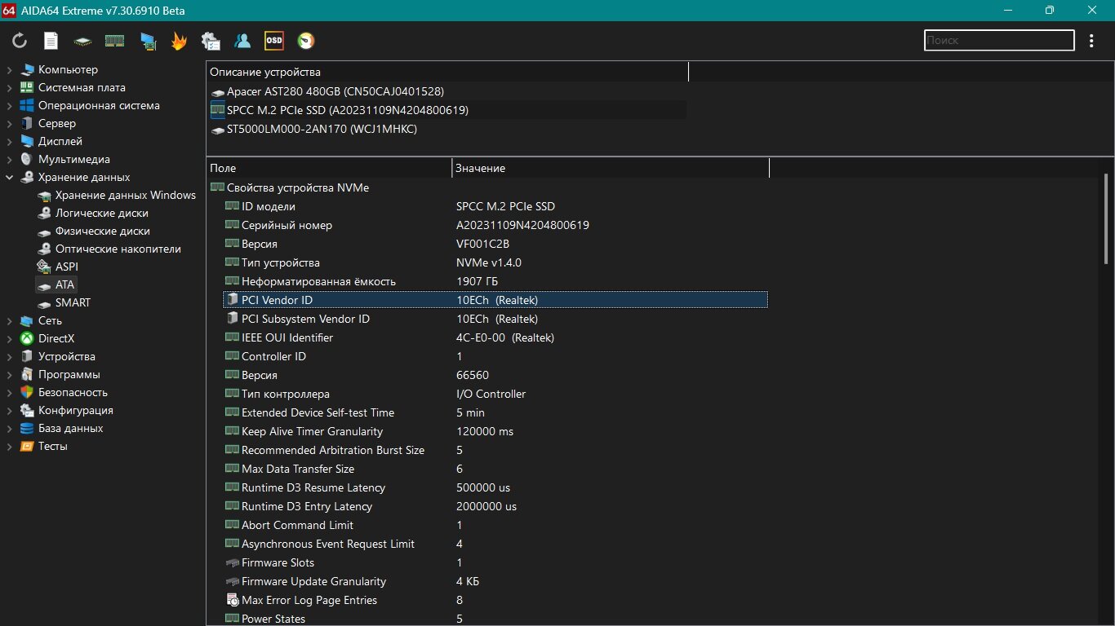Select the ATA tree item

click(56, 285)
